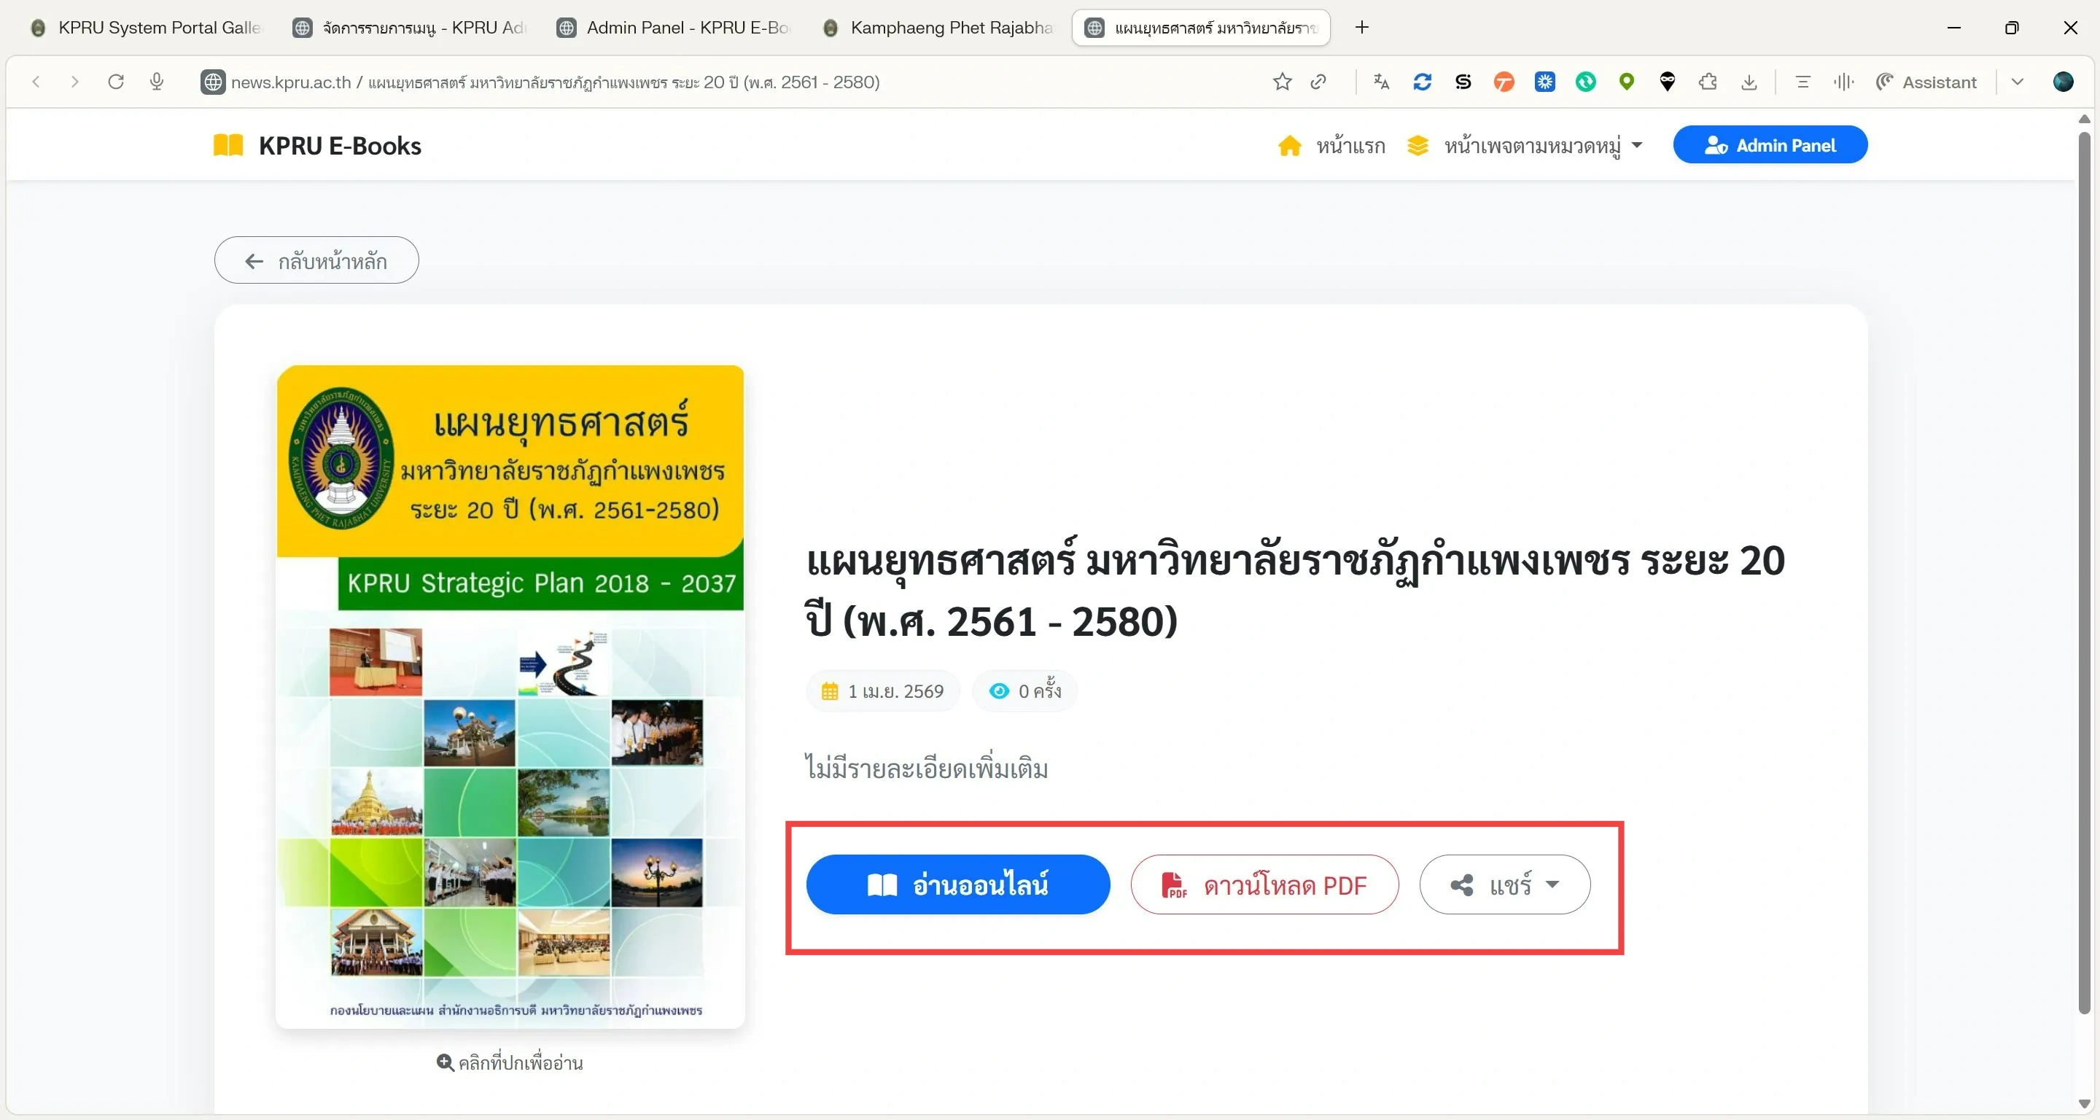The image size is (2100, 1120).
Task: Click the book title heading แผนยุทธศาสตร์
Action: (1294, 590)
